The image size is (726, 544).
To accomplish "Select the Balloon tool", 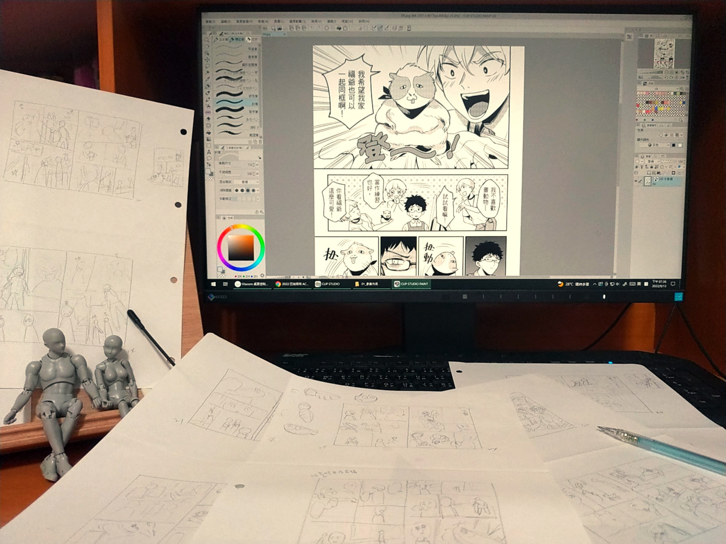I will pyautogui.click(x=209, y=158).
